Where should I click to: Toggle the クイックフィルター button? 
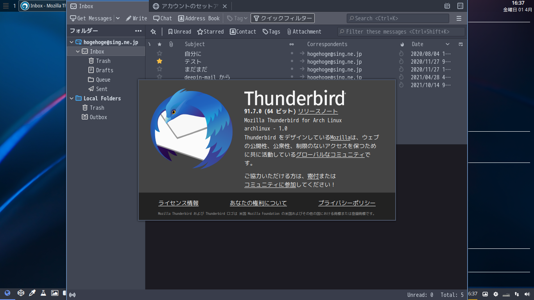pyautogui.click(x=283, y=18)
